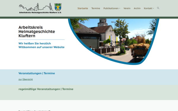Image resolution: width=178 pixels, height=111 pixels.
Task: Follow the 'zur Übersicht' link
Action: (26, 79)
